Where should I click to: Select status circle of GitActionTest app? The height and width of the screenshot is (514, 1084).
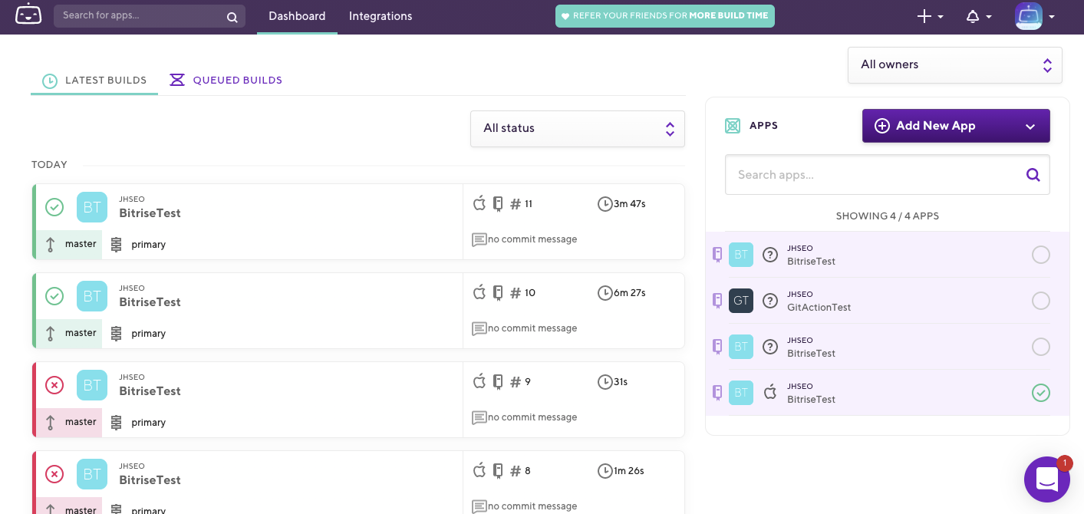tap(1041, 301)
